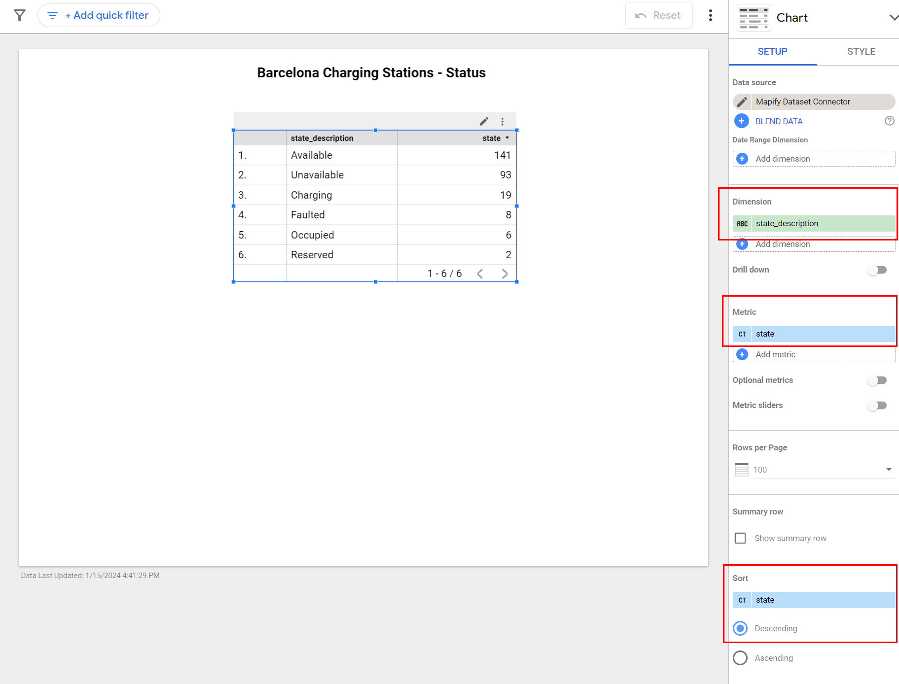Go to the table's previous page arrow

(480, 274)
